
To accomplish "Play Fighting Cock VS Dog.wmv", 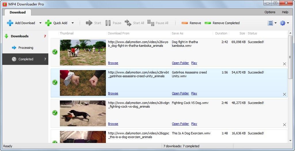I will click(x=194, y=124).
